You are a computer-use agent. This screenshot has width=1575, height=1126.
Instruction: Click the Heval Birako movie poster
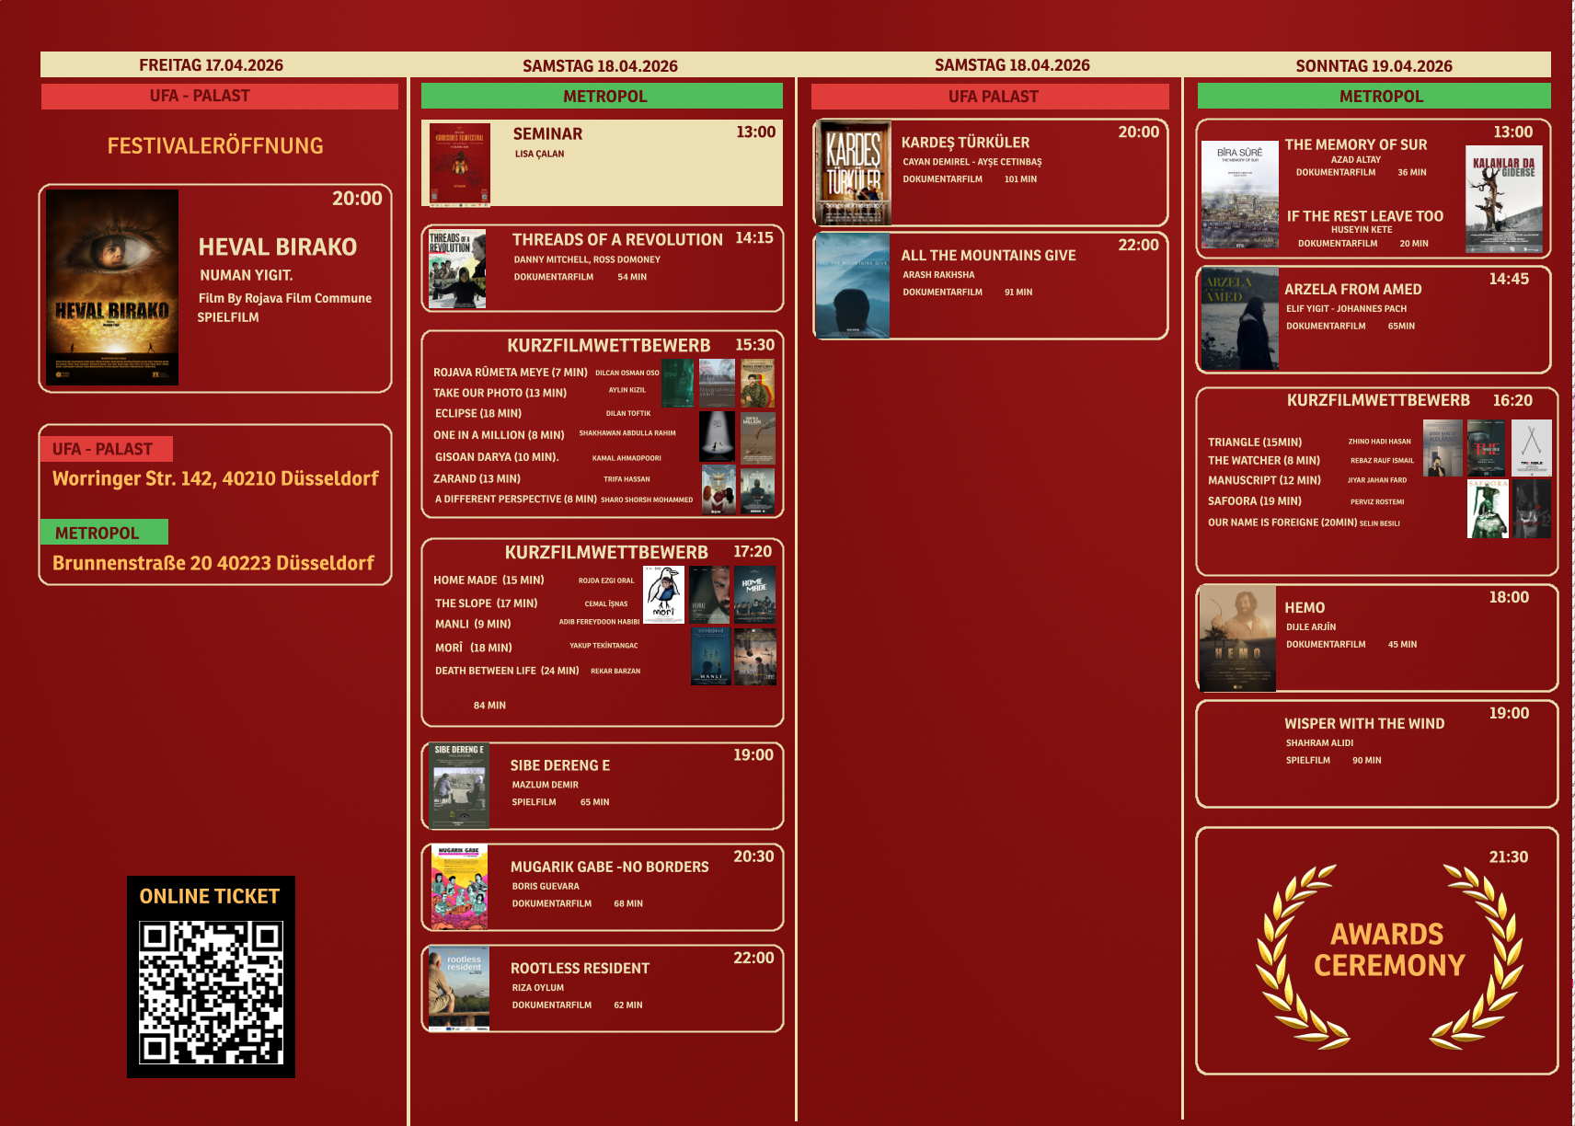click(112, 287)
